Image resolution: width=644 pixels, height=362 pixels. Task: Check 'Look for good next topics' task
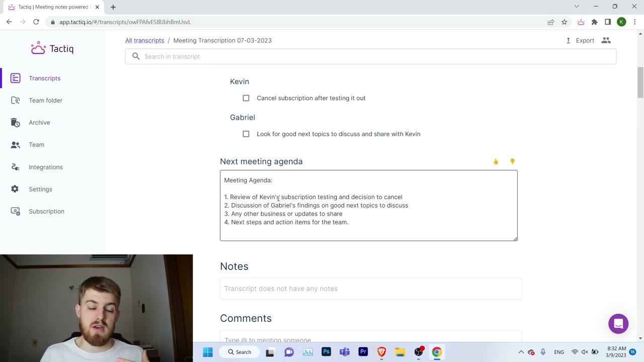pos(246,134)
